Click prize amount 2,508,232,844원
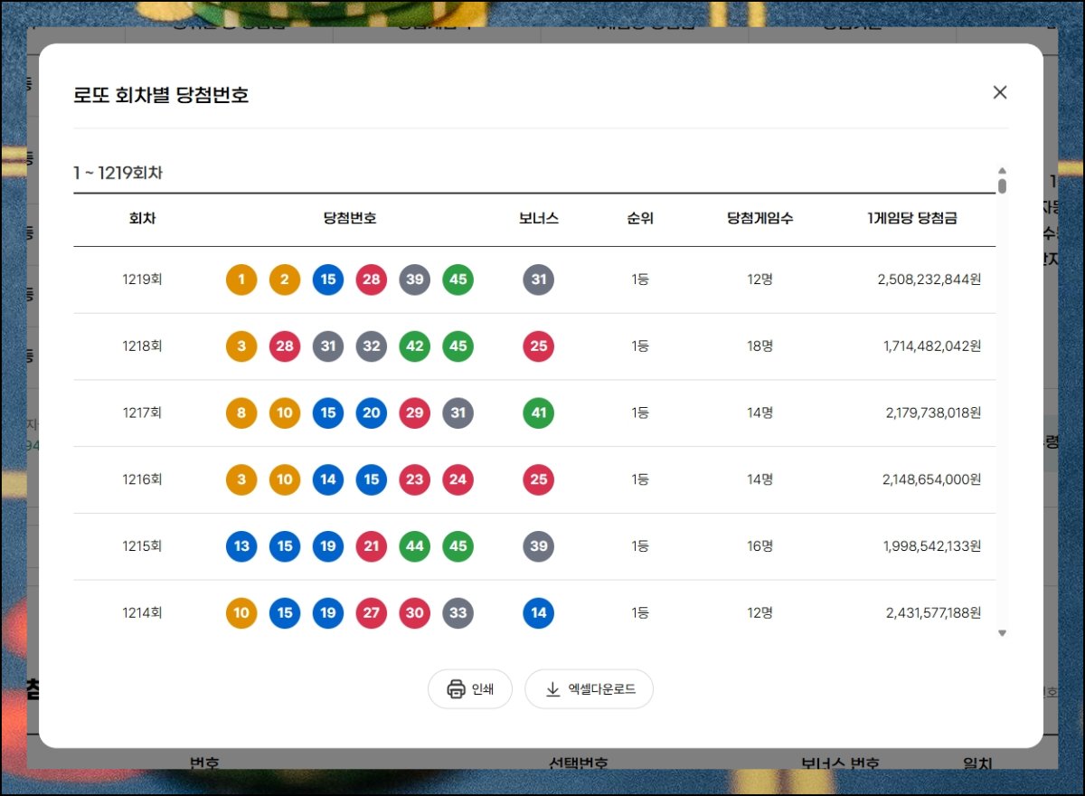Viewport: 1085px width, 796px height. [929, 280]
